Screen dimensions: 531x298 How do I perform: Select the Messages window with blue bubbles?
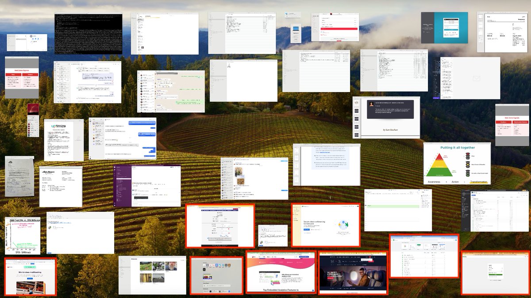pyautogui.click(x=123, y=138)
